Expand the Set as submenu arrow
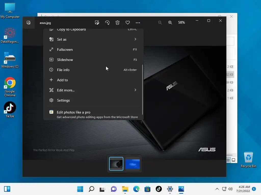The image size is (261, 195). coord(135,39)
